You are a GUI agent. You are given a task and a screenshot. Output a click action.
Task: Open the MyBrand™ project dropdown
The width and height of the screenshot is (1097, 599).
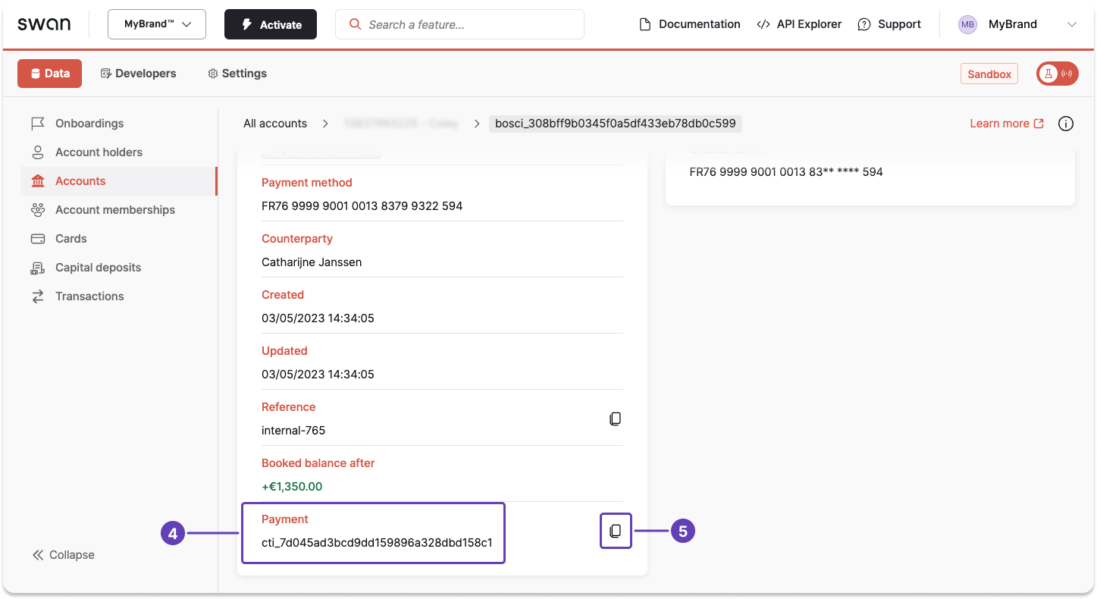pyautogui.click(x=156, y=24)
